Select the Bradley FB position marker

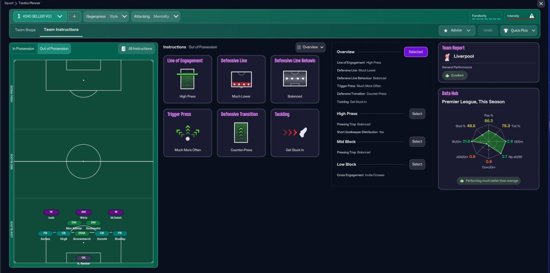point(120,234)
